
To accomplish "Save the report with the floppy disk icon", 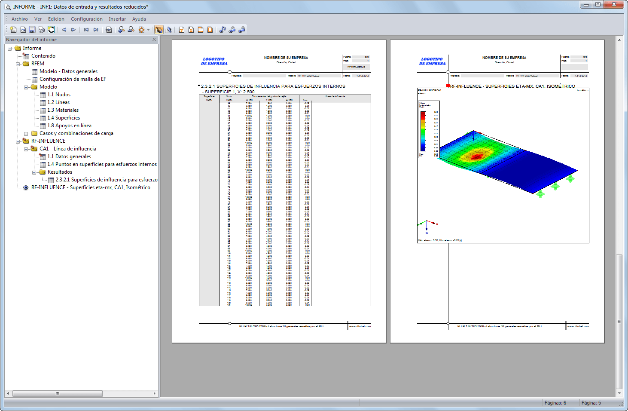I will click(32, 30).
